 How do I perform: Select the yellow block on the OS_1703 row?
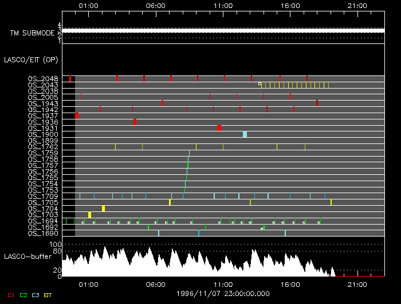pyautogui.click(x=89, y=215)
